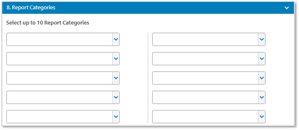Open third right-column category dropdown arrow
The image size is (299, 130).
pyautogui.click(x=262, y=78)
